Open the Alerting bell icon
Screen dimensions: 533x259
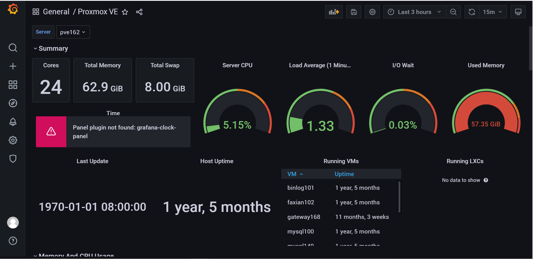pyautogui.click(x=13, y=122)
